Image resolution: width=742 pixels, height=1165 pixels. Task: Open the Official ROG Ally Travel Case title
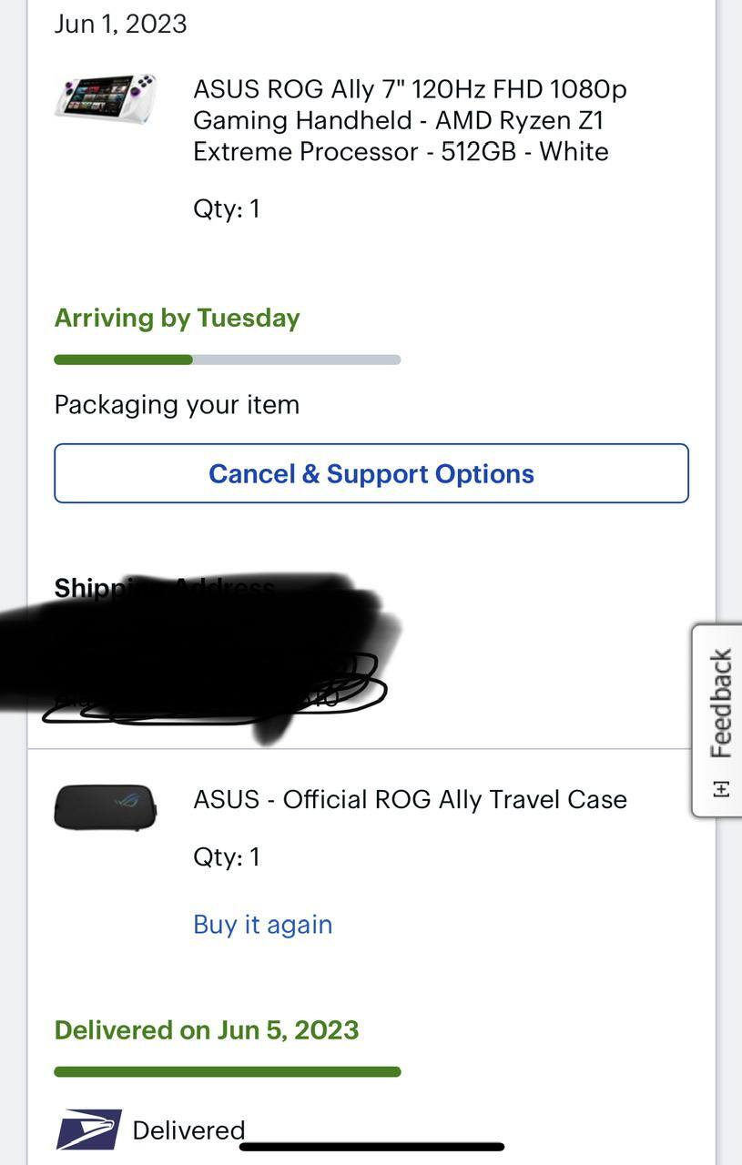tap(410, 799)
